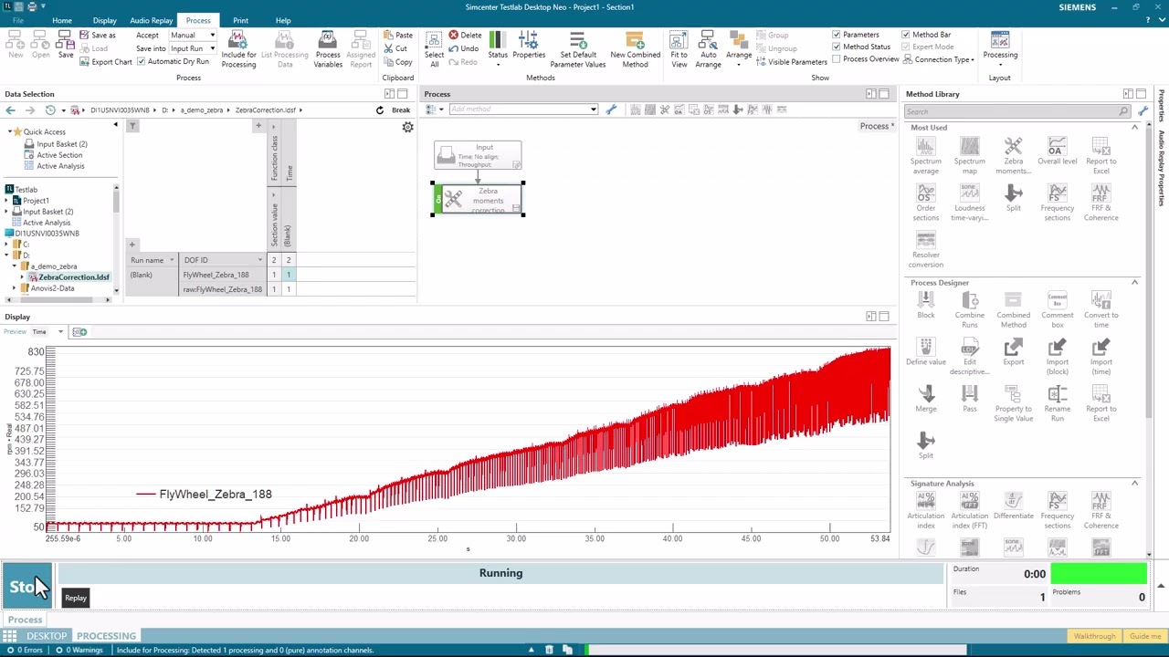Select the Define value icon
Screen dimensions: 1169x657
pos(925,352)
